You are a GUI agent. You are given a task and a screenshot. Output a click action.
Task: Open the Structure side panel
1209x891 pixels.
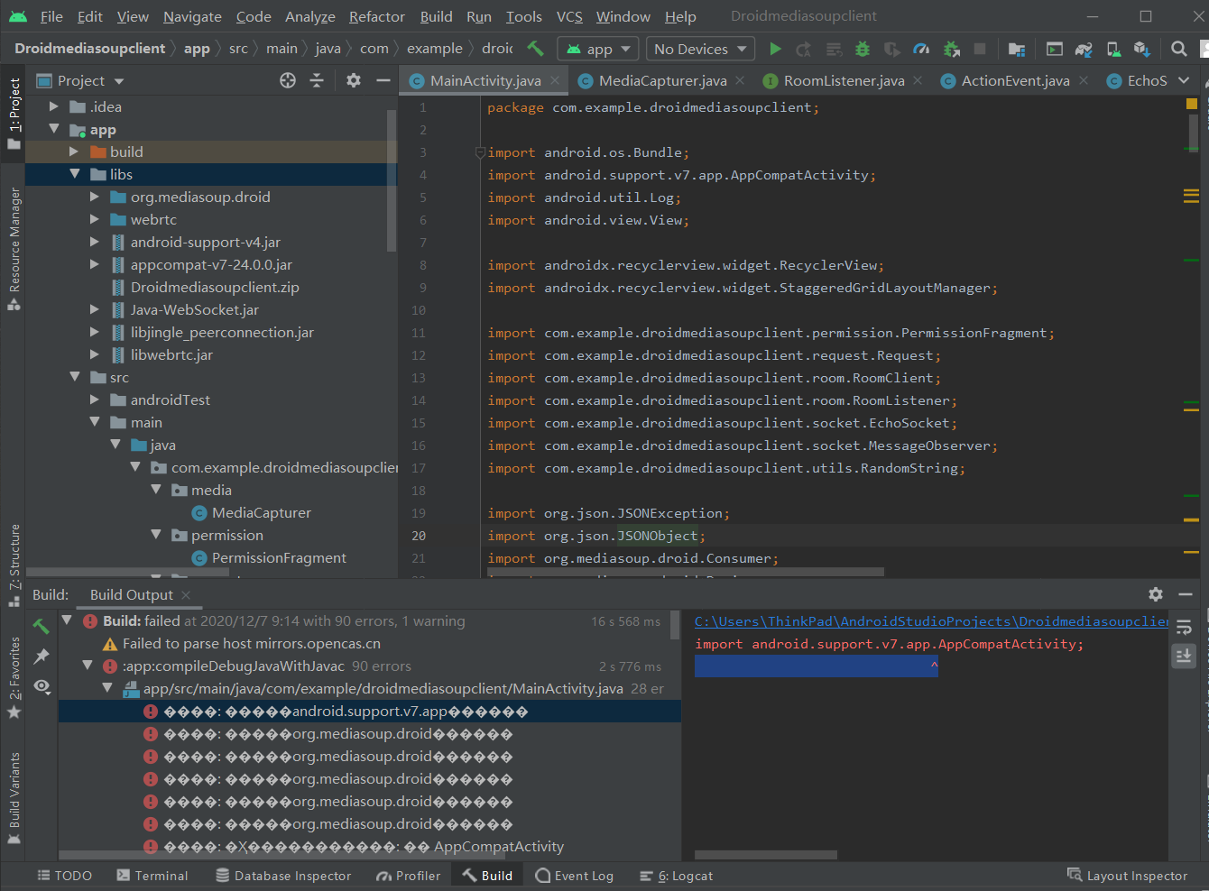point(14,565)
